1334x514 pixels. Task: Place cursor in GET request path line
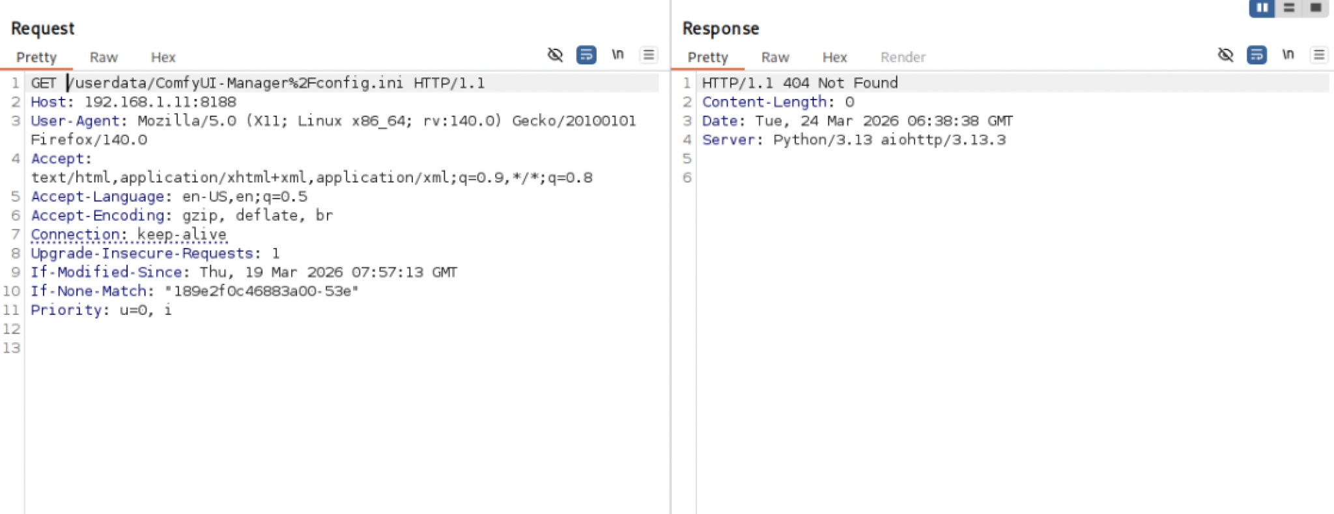coord(257,83)
